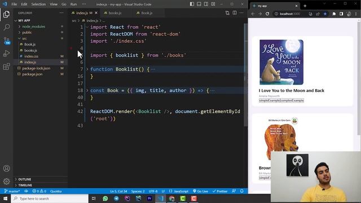The image size is (361, 203).
Task: Change encoding via UTF-8 status item
Action: pos(153,191)
